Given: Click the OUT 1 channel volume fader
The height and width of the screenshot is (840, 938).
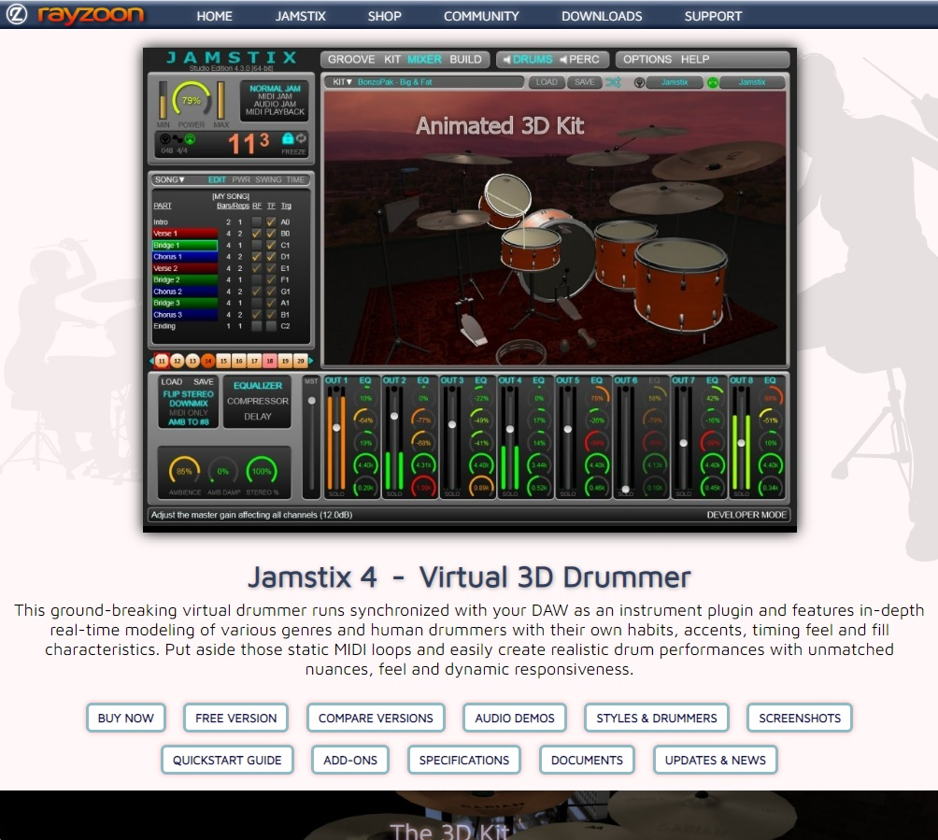Looking at the screenshot, I should click(335, 427).
